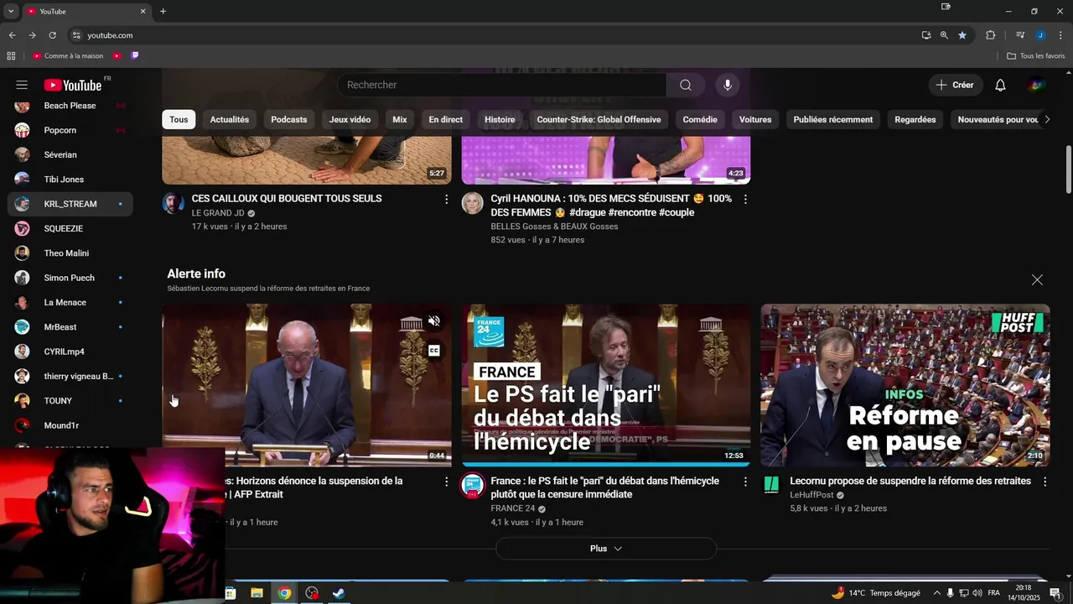The width and height of the screenshot is (1073, 604).
Task: Open the YouTube account avatar menu
Action: tap(1037, 85)
